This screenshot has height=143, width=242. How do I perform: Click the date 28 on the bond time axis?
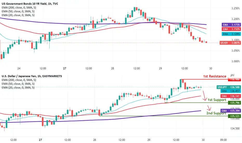(112, 68)
